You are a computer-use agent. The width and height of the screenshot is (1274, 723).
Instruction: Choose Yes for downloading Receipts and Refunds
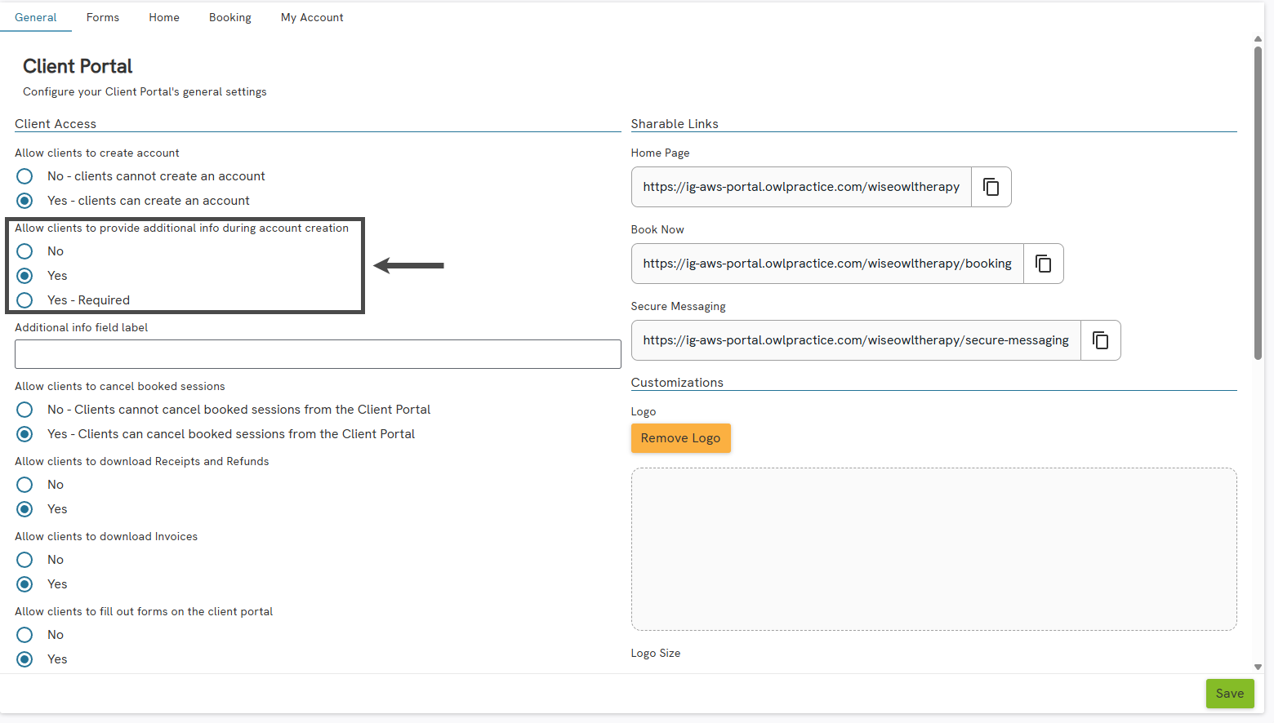pyautogui.click(x=24, y=509)
